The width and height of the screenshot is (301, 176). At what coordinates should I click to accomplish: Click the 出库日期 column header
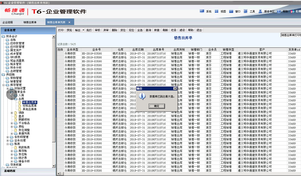tap(138, 50)
